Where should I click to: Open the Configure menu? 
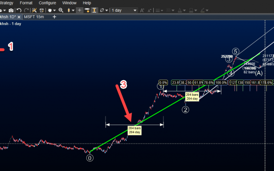click(47, 3)
